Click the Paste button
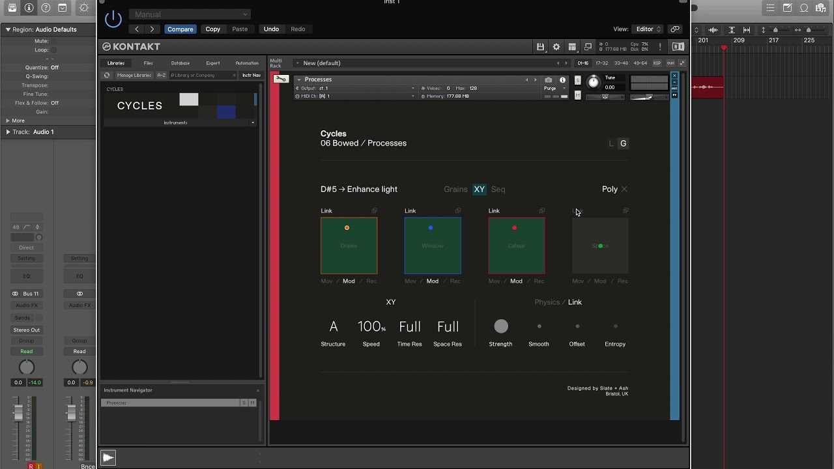 [240, 29]
